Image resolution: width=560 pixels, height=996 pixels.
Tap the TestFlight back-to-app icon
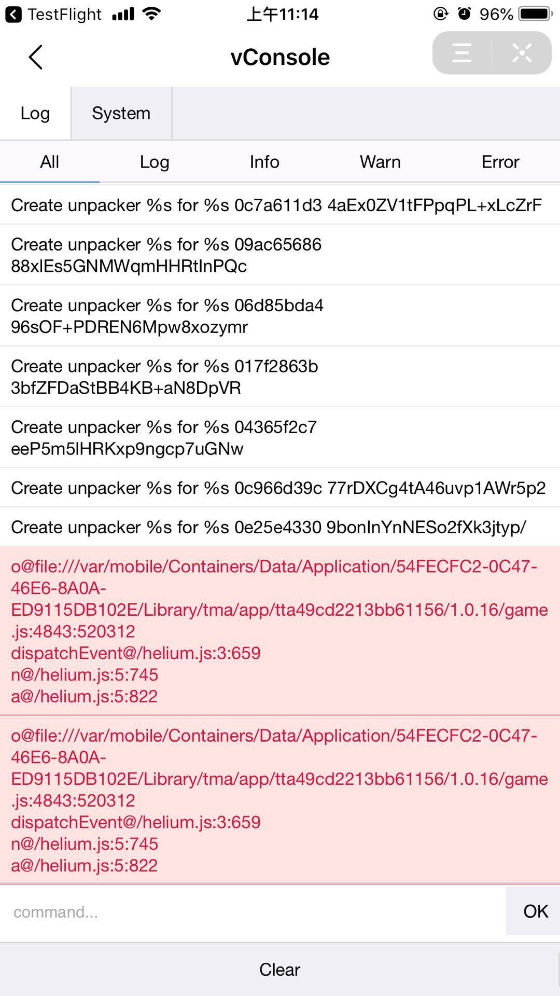[13, 14]
